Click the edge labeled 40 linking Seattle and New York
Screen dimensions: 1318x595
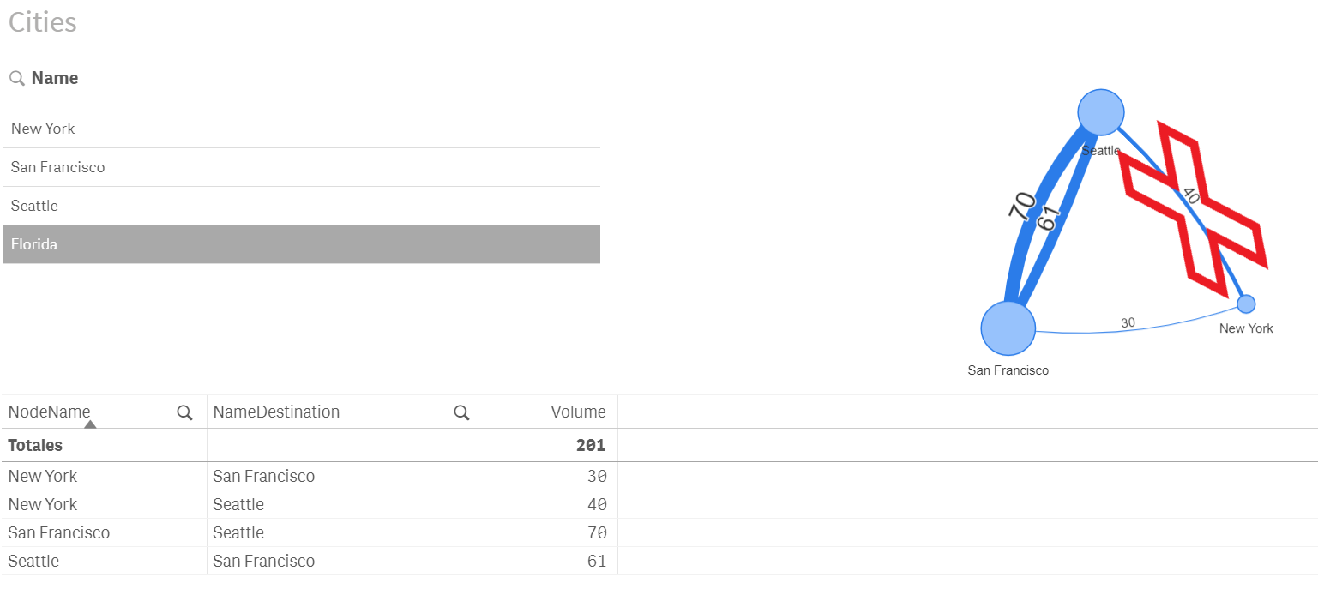1189,195
